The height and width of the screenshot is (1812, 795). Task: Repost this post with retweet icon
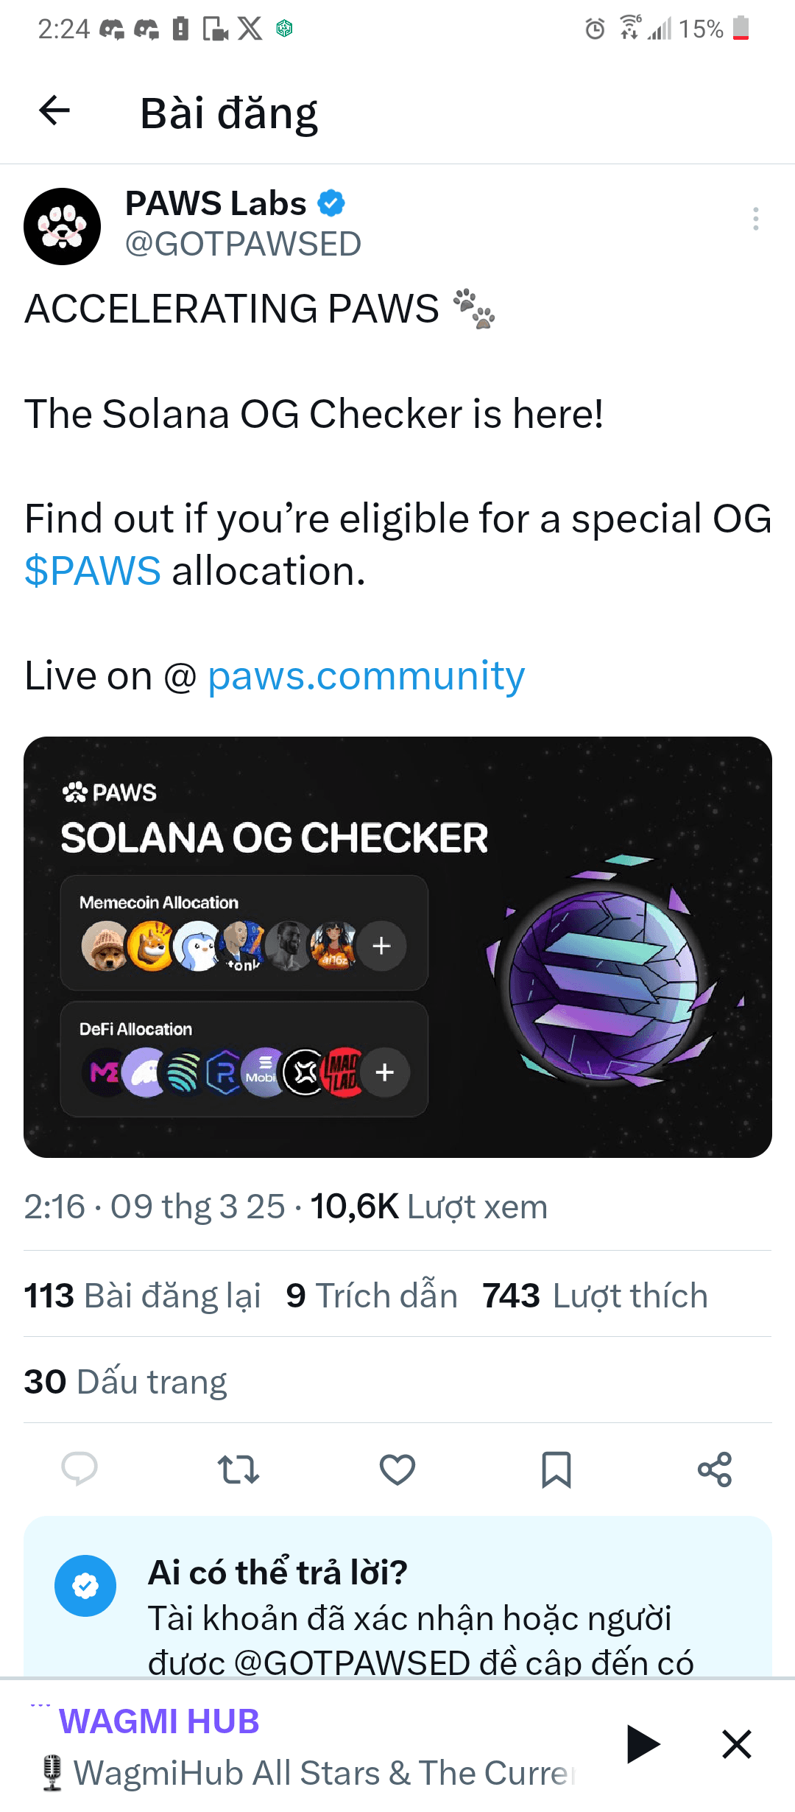[239, 1469]
